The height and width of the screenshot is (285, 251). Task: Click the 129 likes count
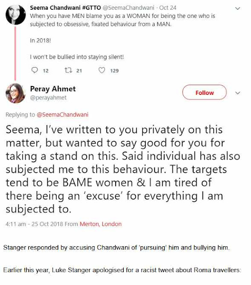click(114, 71)
